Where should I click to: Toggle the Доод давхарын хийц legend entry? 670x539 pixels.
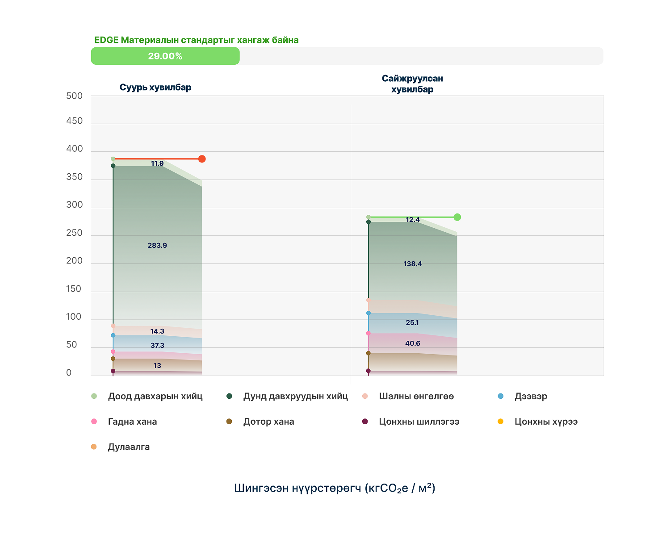pos(155,397)
